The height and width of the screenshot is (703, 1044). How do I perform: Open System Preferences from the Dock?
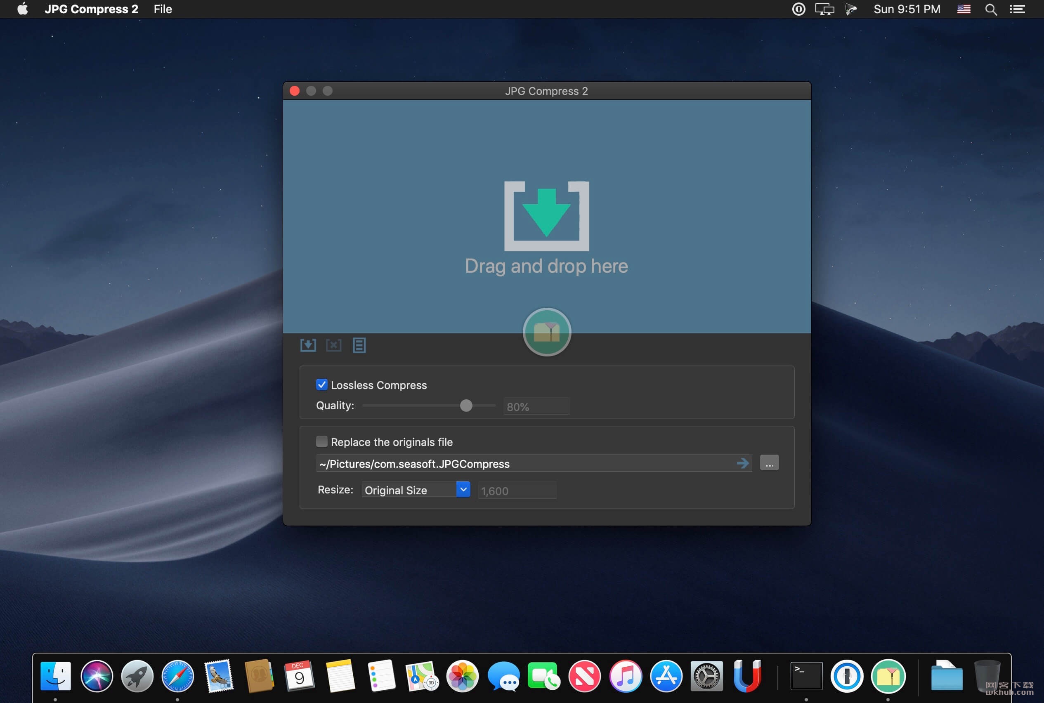tap(706, 676)
